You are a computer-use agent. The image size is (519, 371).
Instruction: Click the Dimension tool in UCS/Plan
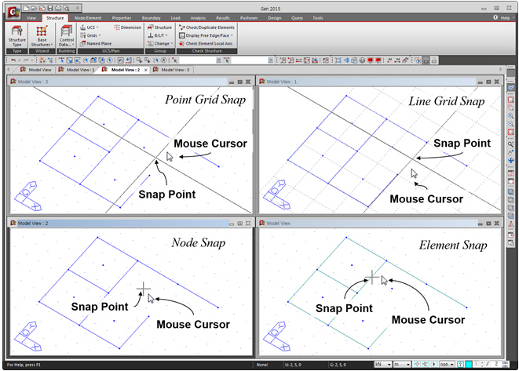127,27
